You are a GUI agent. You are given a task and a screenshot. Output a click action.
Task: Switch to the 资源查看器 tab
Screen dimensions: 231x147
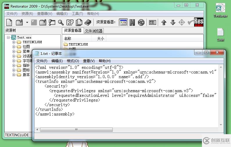[73, 30]
